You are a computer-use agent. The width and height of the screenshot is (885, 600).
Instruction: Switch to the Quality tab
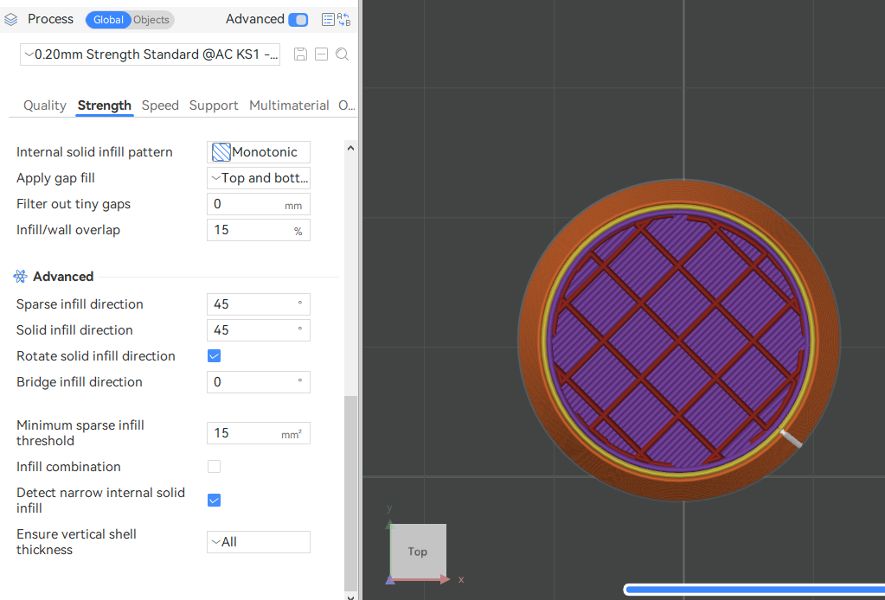point(45,105)
